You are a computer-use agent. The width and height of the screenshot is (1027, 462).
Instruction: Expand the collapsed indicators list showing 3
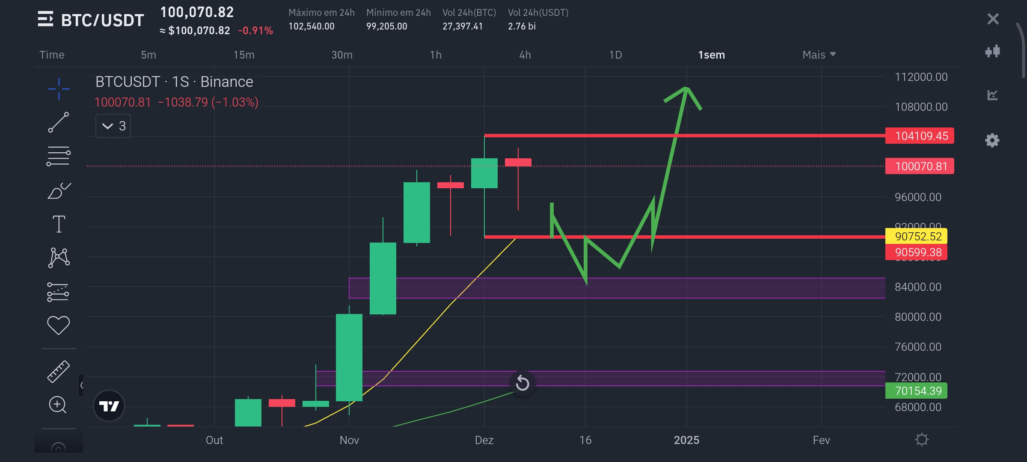pyautogui.click(x=113, y=126)
